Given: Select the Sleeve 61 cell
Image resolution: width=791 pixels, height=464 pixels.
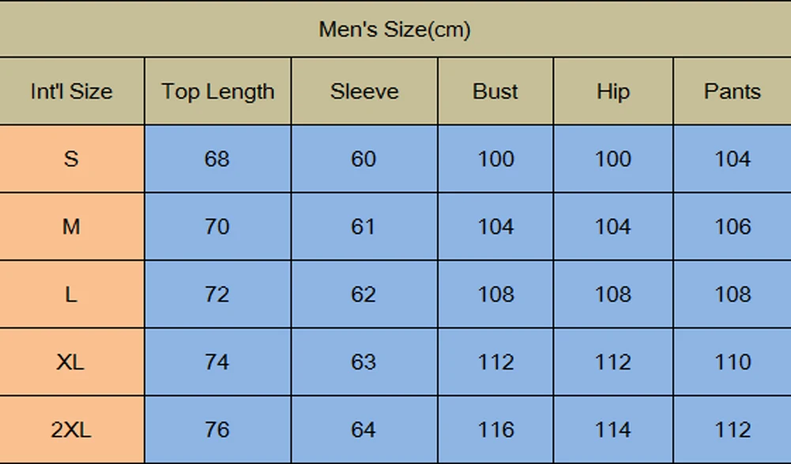Looking at the screenshot, I should click(x=363, y=227).
